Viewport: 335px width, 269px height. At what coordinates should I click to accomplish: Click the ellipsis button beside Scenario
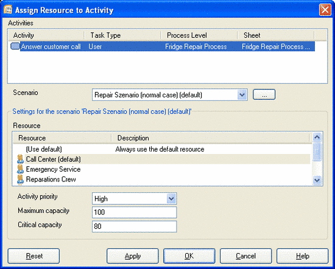pyautogui.click(x=264, y=94)
